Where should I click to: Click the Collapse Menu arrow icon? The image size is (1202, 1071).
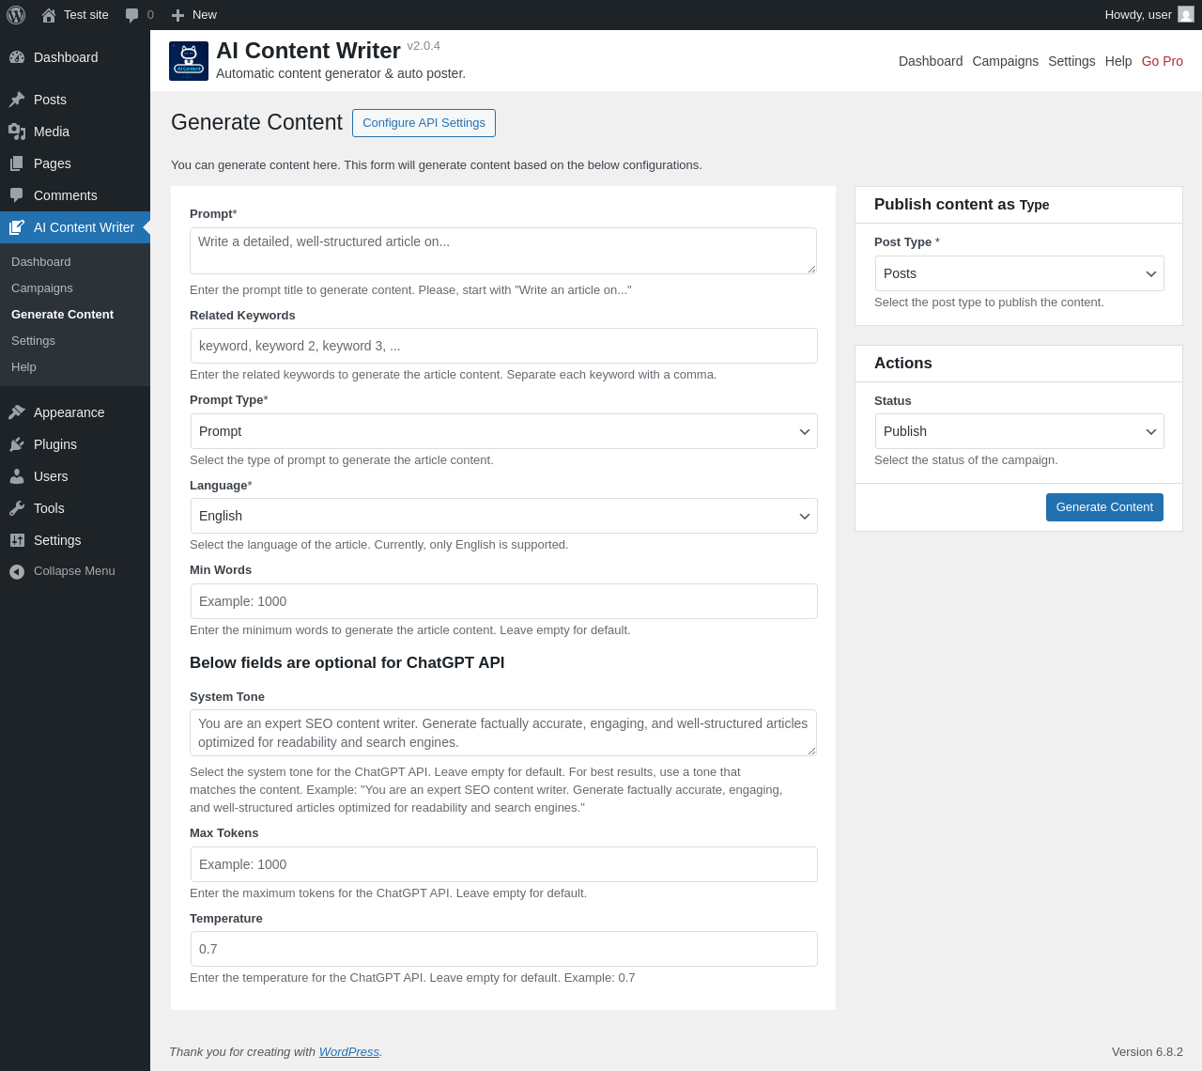click(17, 571)
